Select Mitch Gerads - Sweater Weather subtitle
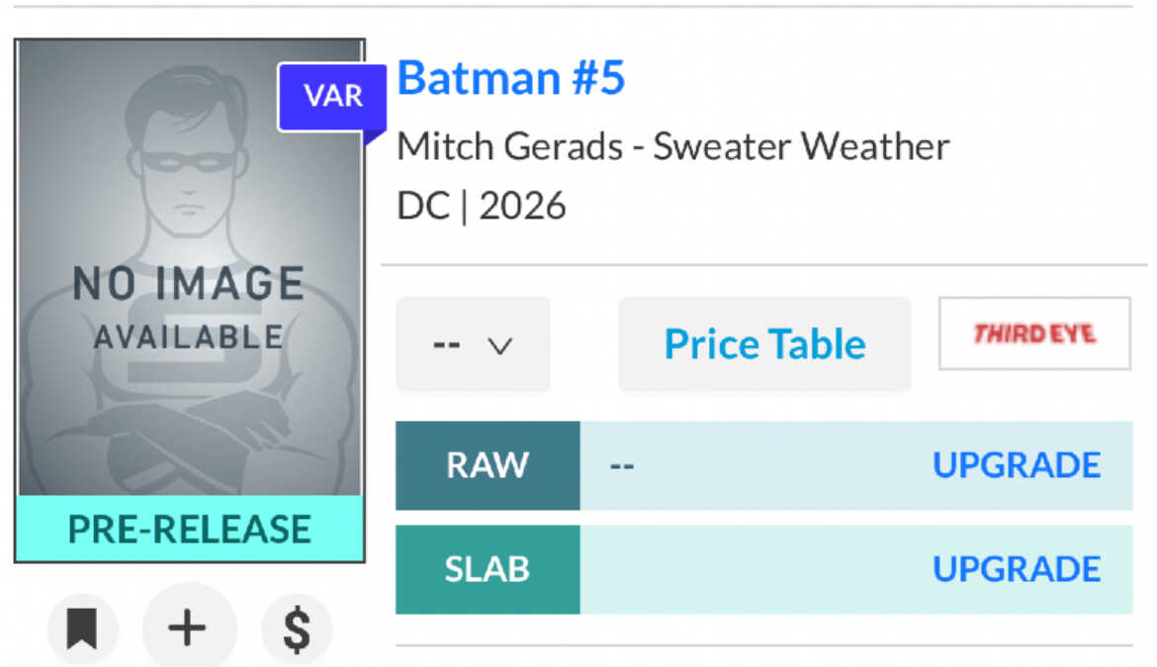 pos(672,147)
